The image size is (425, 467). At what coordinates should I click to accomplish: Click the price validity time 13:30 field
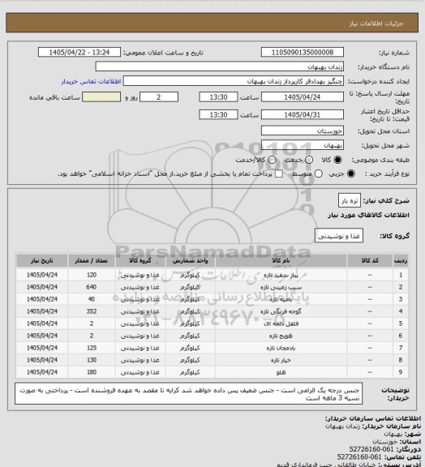(218, 114)
